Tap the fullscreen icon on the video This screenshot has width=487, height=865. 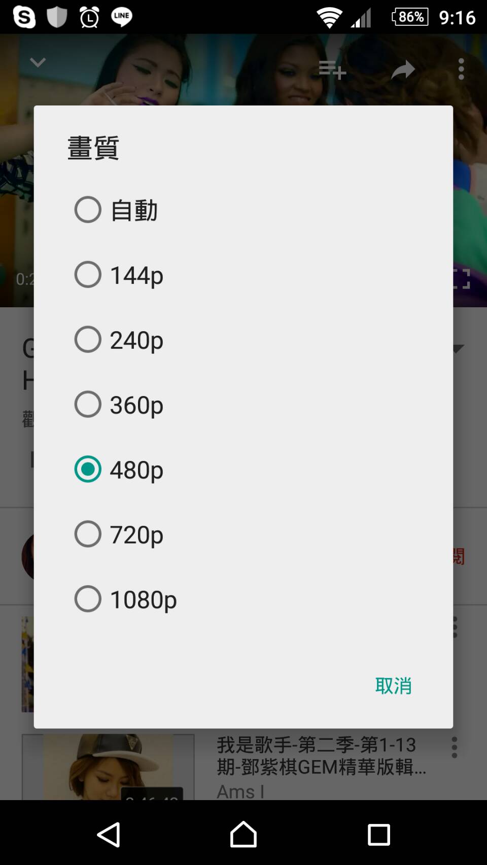[x=462, y=279]
